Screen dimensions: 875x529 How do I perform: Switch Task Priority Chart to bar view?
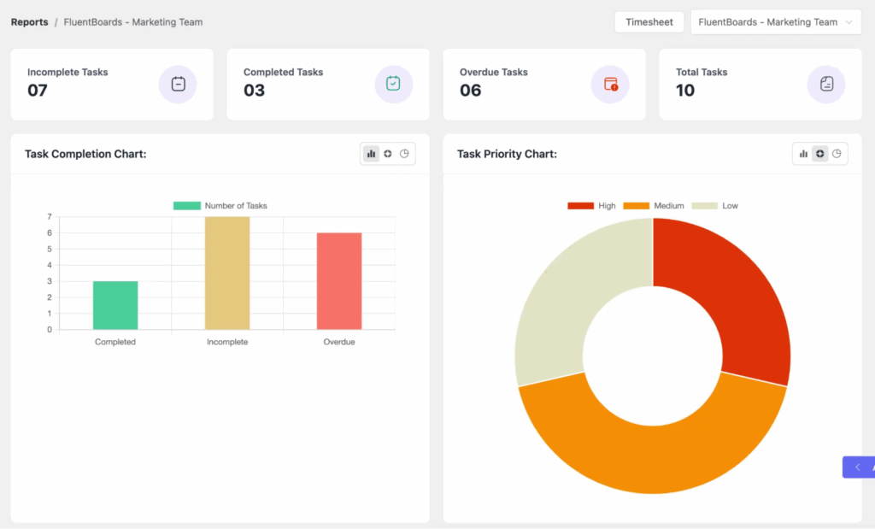pyautogui.click(x=804, y=153)
